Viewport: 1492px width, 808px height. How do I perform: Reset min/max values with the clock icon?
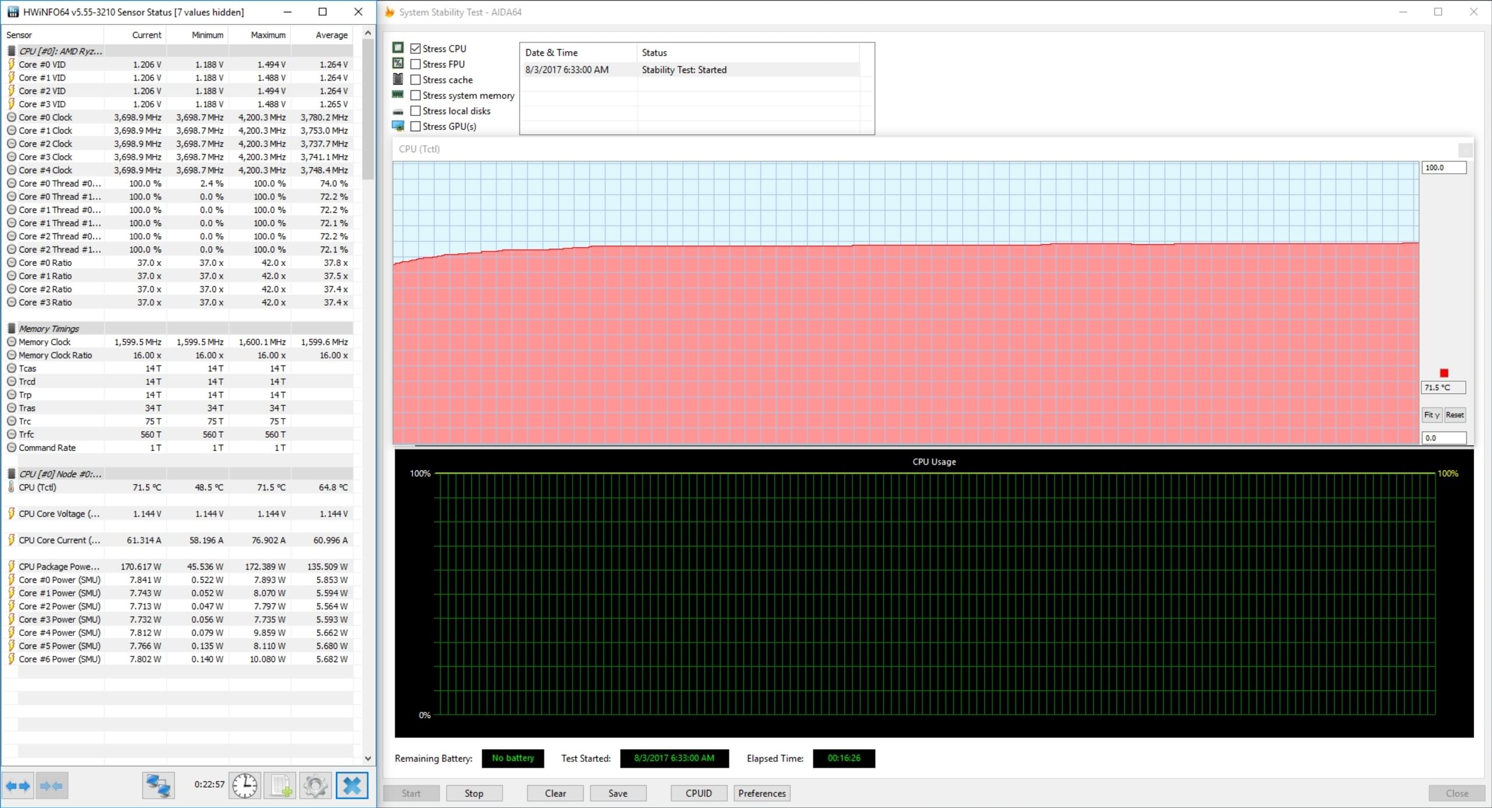click(x=245, y=786)
